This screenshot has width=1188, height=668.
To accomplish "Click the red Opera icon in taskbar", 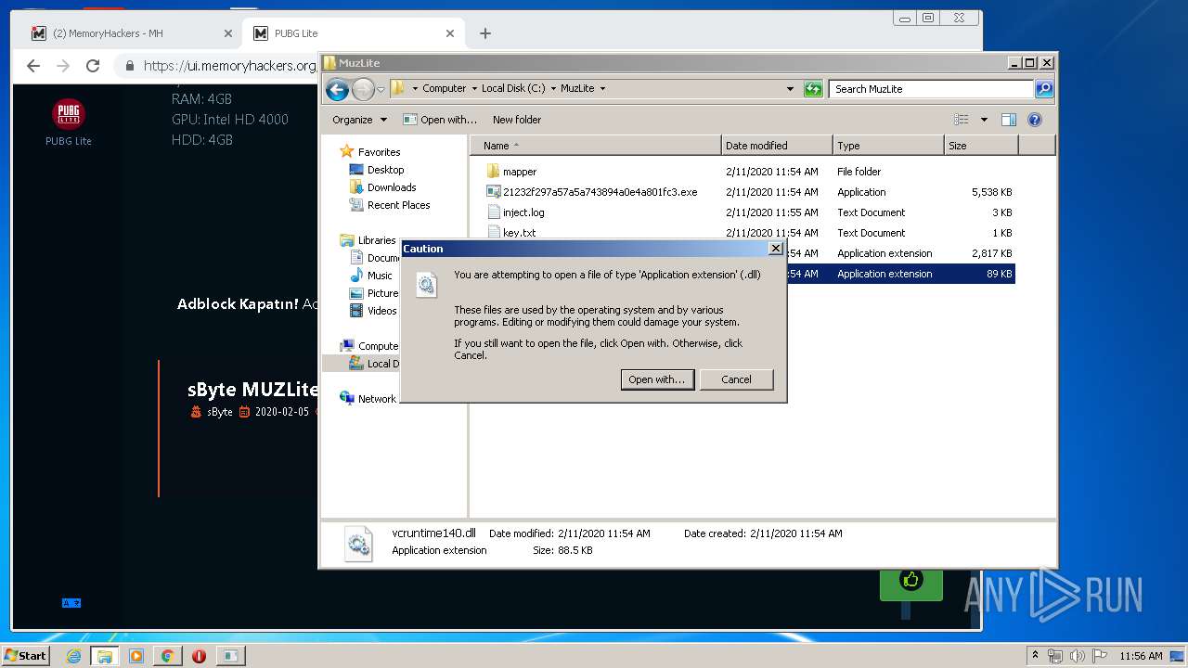I will [199, 656].
